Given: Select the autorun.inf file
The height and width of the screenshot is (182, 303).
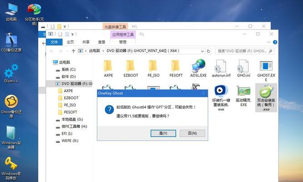Looking at the screenshot, I should point(221,69).
